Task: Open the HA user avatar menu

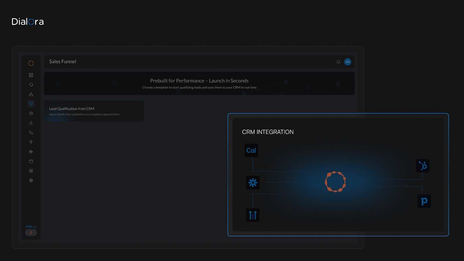Action: [x=347, y=61]
